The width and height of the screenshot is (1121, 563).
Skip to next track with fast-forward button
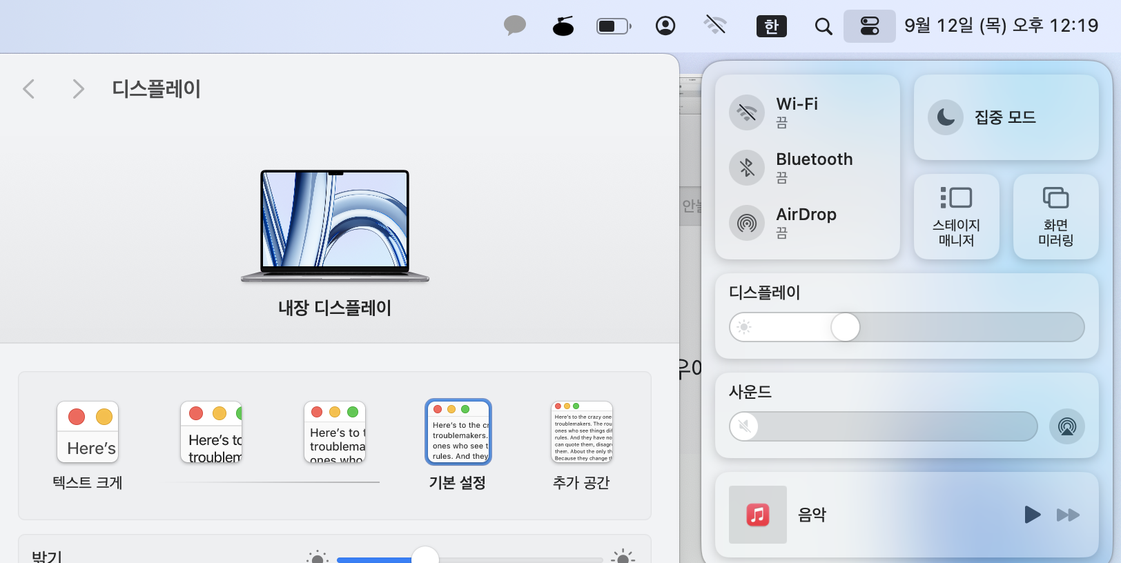pyautogui.click(x=1068, y=515)
